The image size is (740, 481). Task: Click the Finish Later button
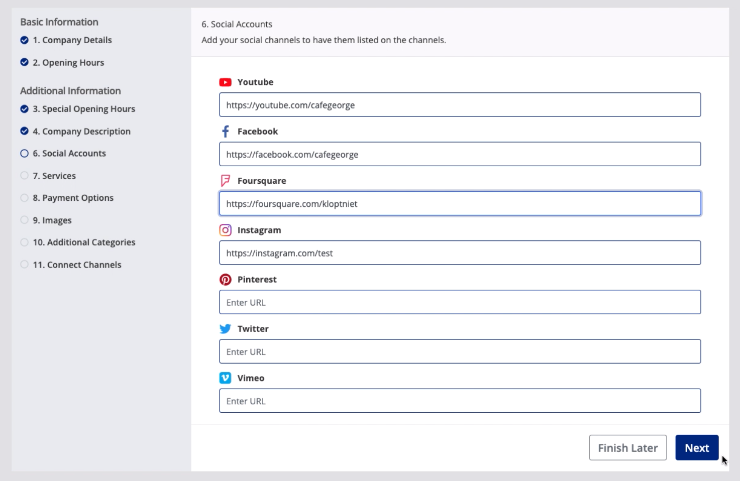[628, 448]
